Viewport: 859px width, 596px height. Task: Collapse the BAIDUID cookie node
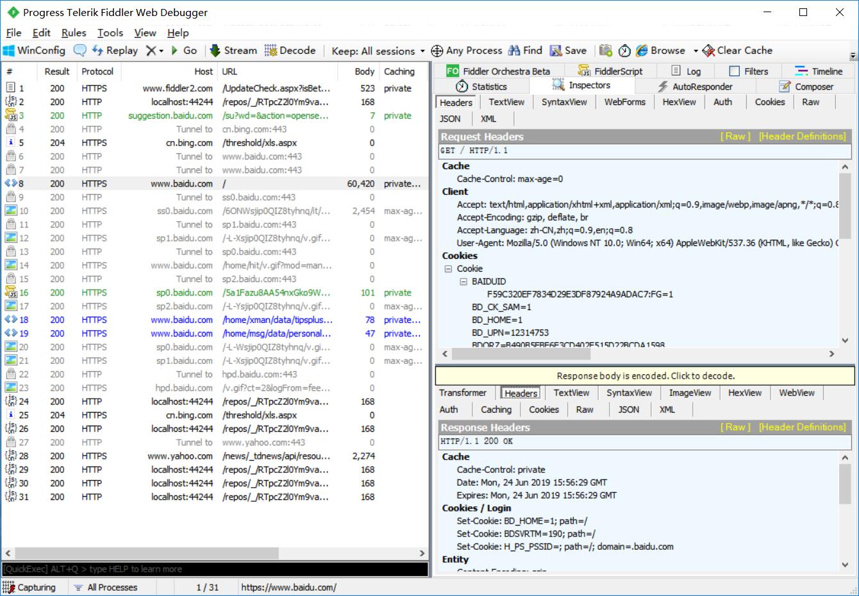(463, 281)
